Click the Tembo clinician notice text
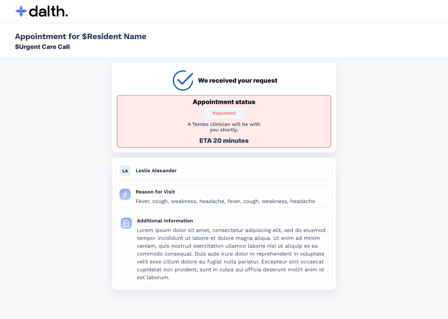The width and height of the screenshot is (448, 319). click(224, 127)
